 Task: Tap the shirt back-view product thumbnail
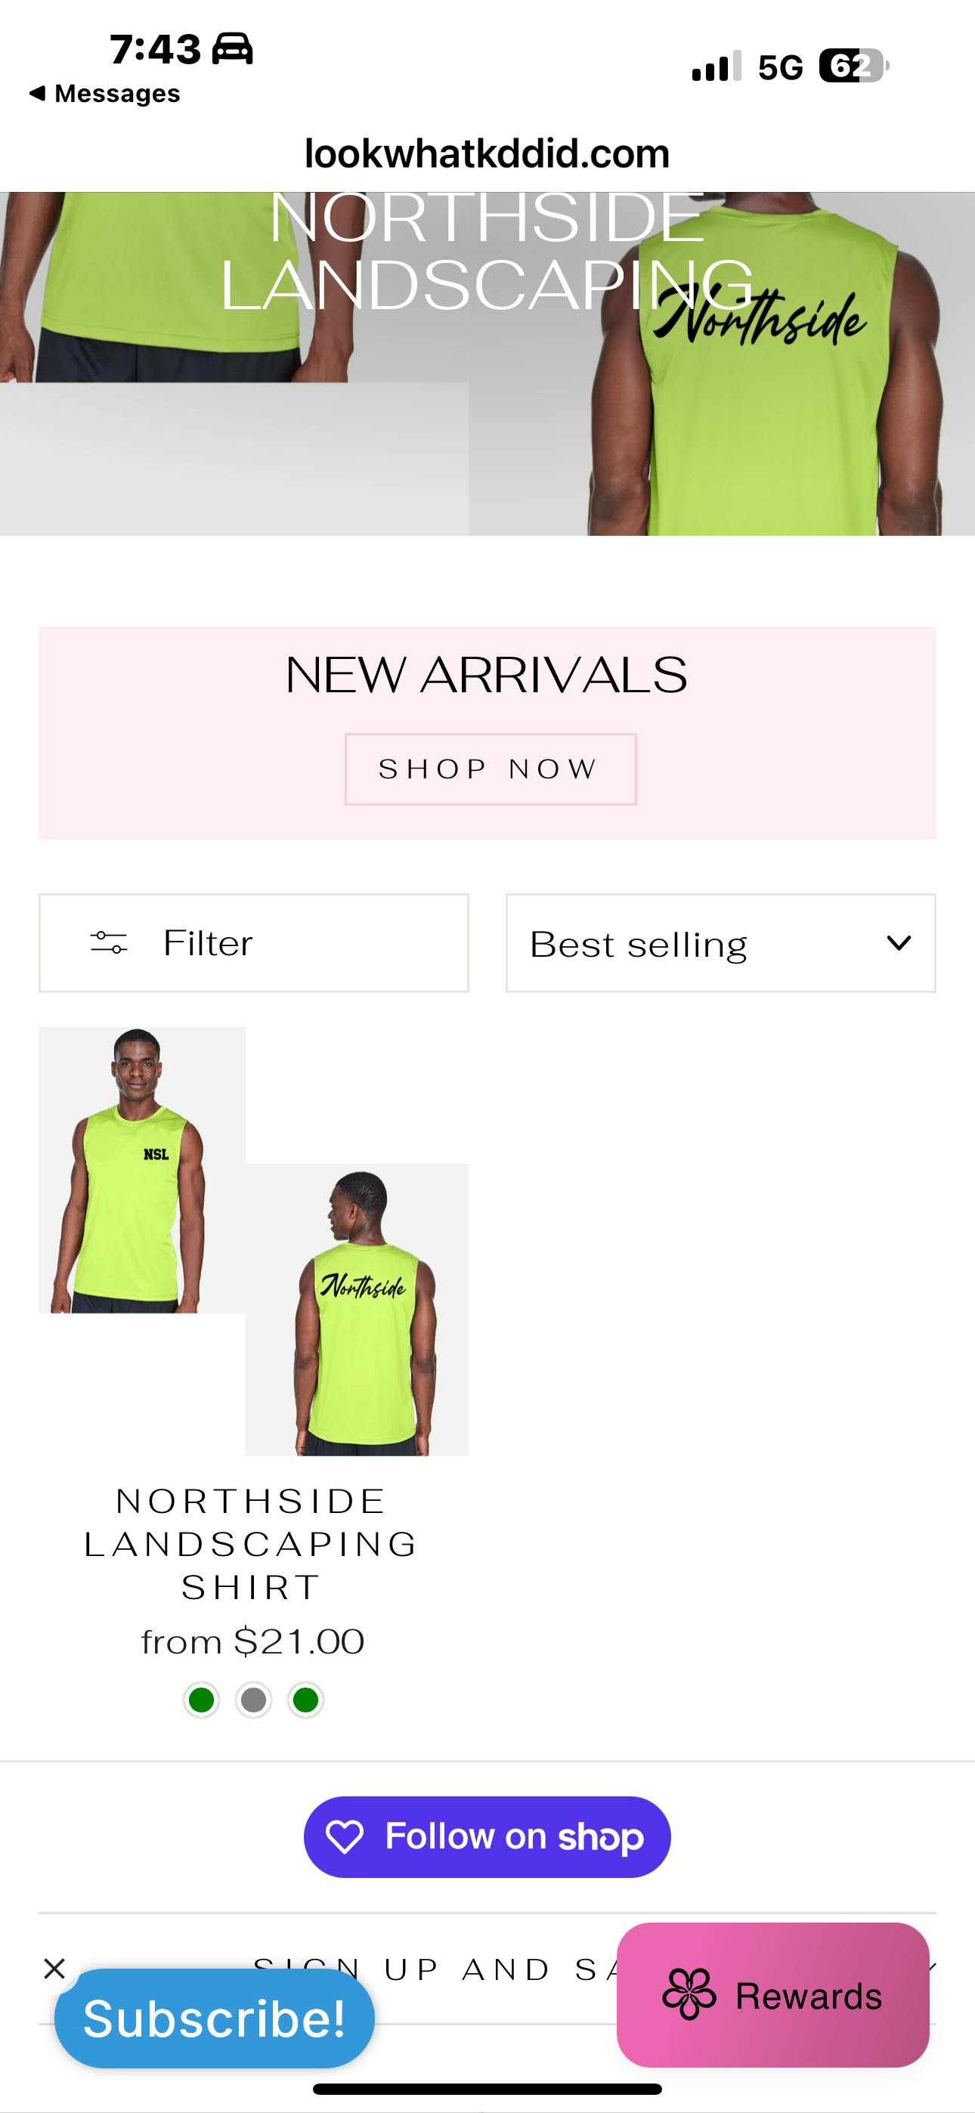[x=357, y=1309]
